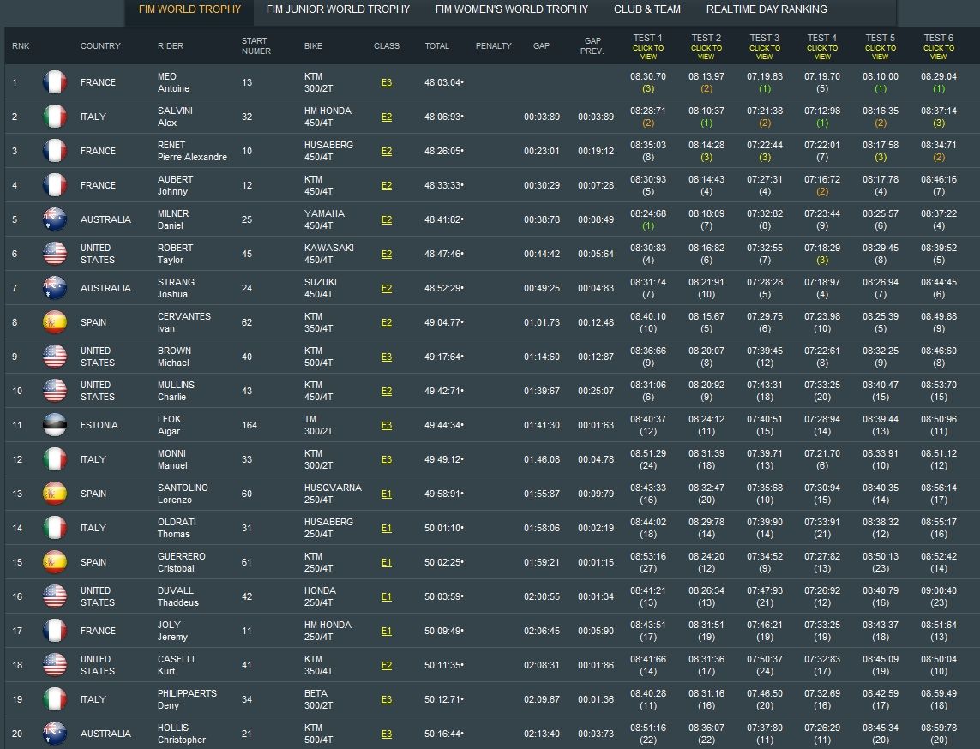Open the FIM Women's World Trophy tab
This screenshot has width=980, height=749.
[x=511, y=9]
